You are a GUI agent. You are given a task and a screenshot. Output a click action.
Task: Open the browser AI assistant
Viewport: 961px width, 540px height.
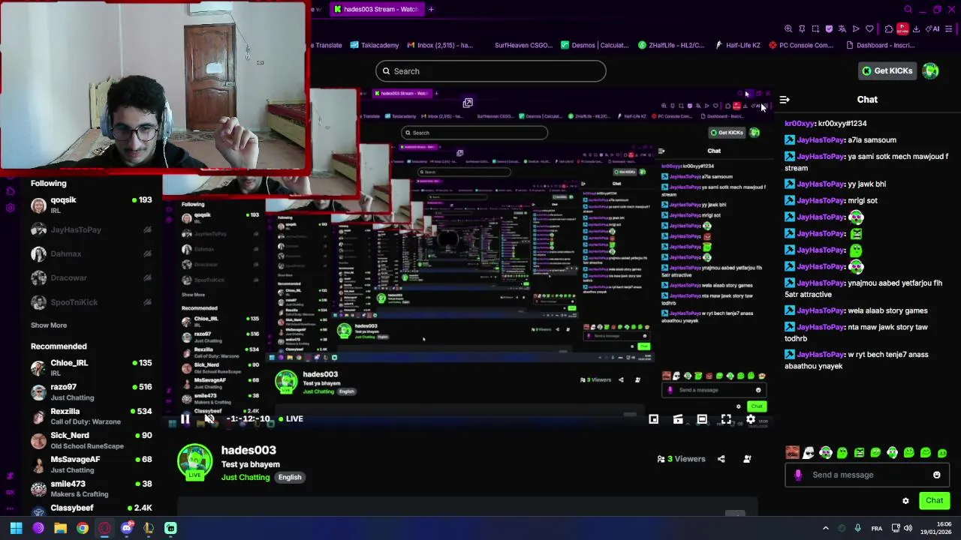coord(933,28)
